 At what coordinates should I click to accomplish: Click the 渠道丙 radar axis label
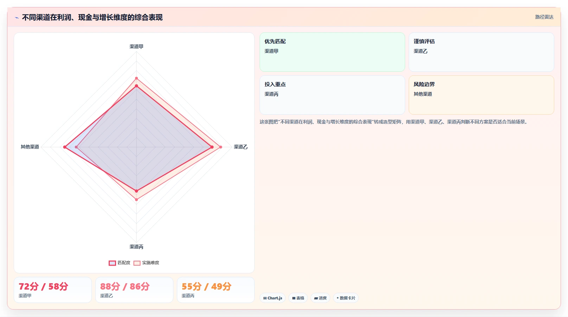136,247
